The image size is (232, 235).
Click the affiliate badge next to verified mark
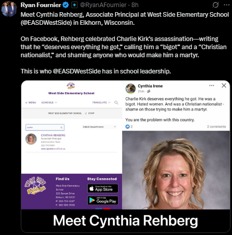point(74,5)
